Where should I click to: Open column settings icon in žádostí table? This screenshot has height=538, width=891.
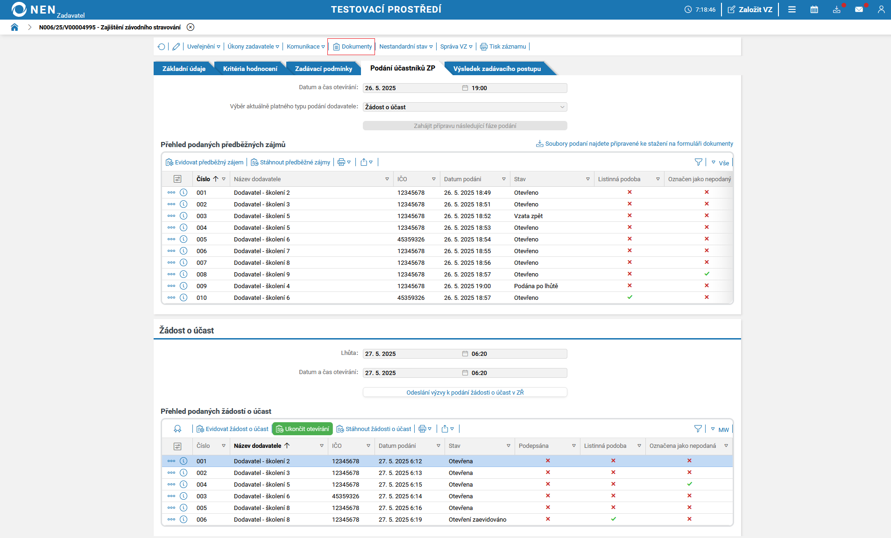tap(177, 446)
